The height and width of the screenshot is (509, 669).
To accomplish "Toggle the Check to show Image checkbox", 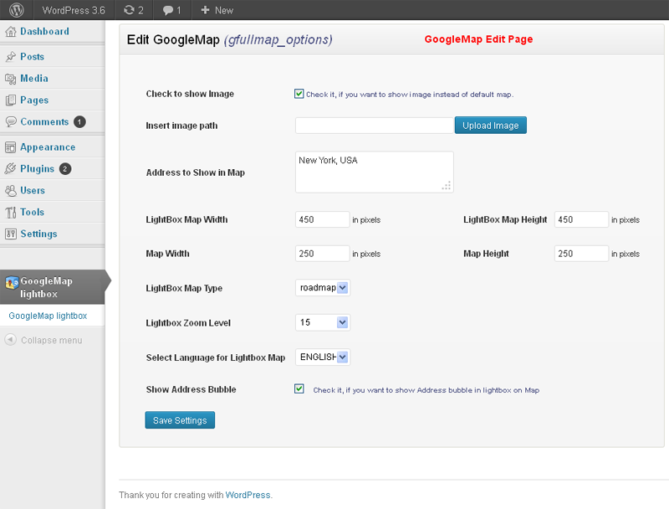I will pos(299,94).
